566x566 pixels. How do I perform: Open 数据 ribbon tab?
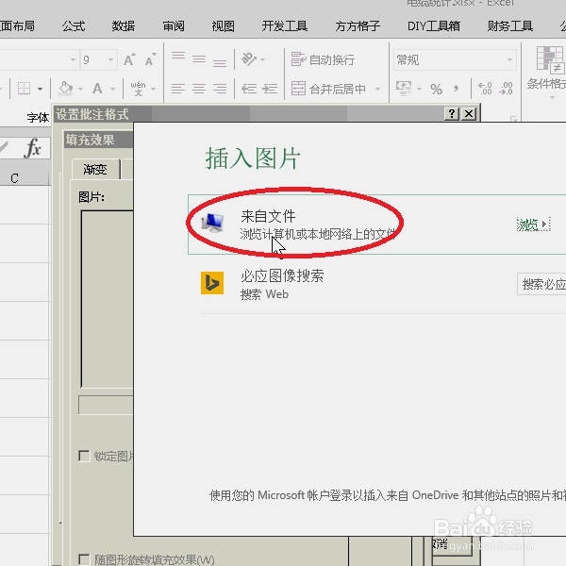click(124, 26)
